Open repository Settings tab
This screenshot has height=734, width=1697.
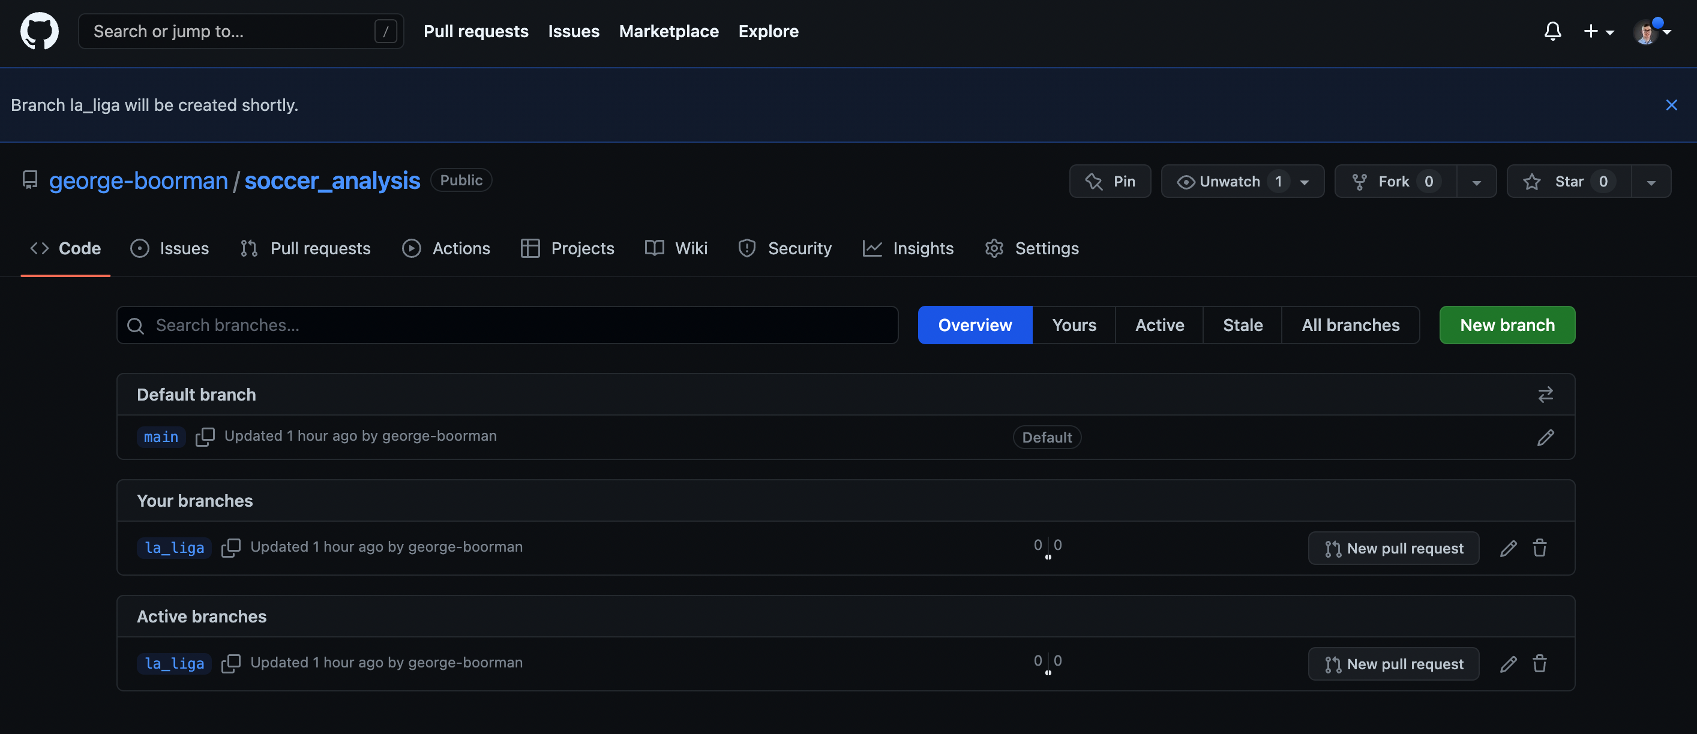1032,248
